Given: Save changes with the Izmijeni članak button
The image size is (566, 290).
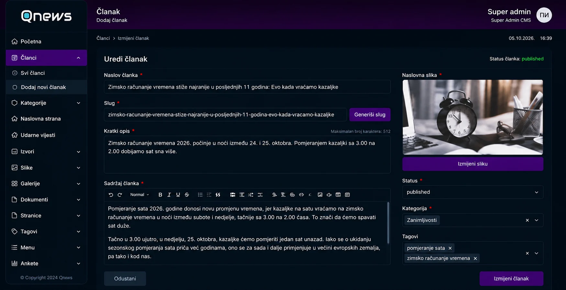Looking at the screenshot, I should point(511,279).
